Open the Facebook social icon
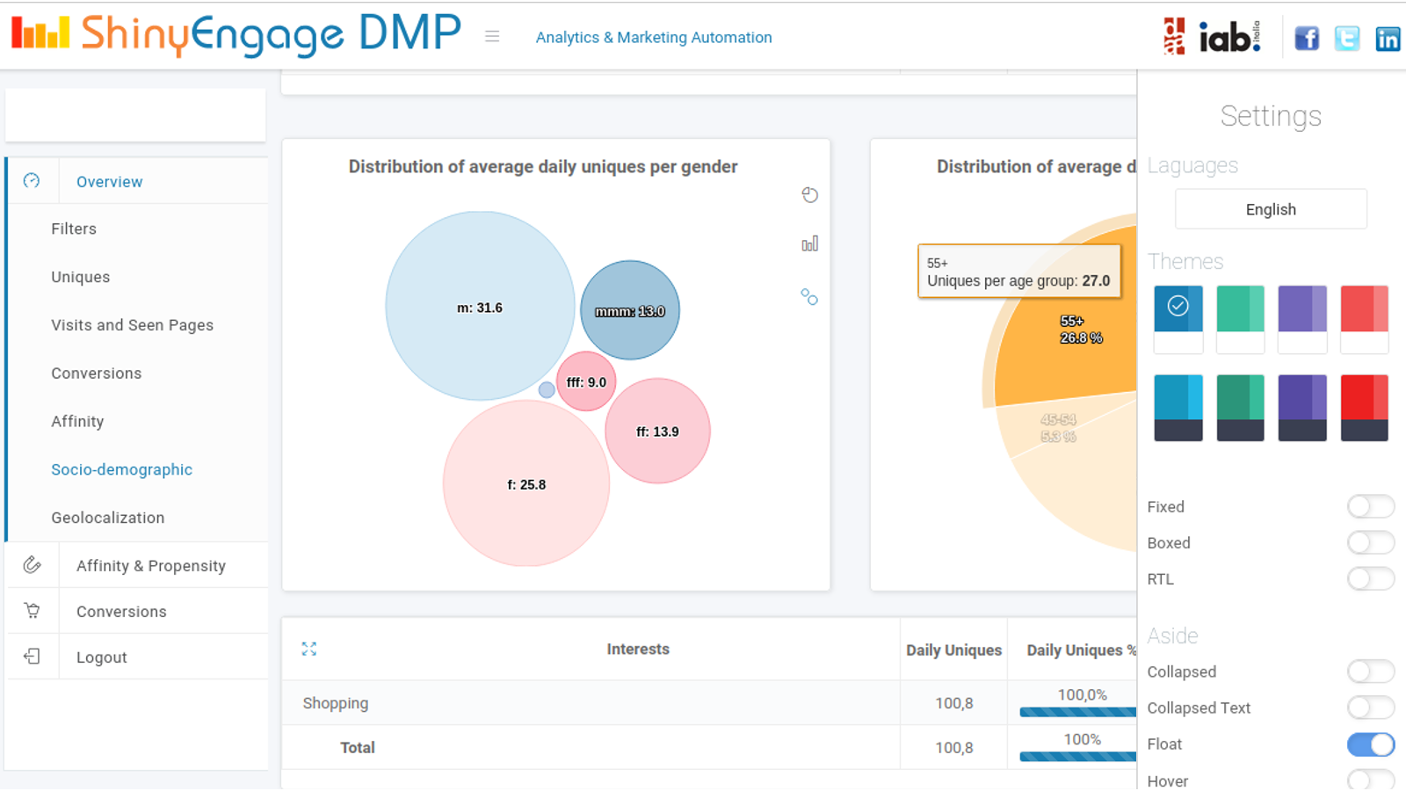The height and width of the screenshot is (791, 1406). (1307, 39)
